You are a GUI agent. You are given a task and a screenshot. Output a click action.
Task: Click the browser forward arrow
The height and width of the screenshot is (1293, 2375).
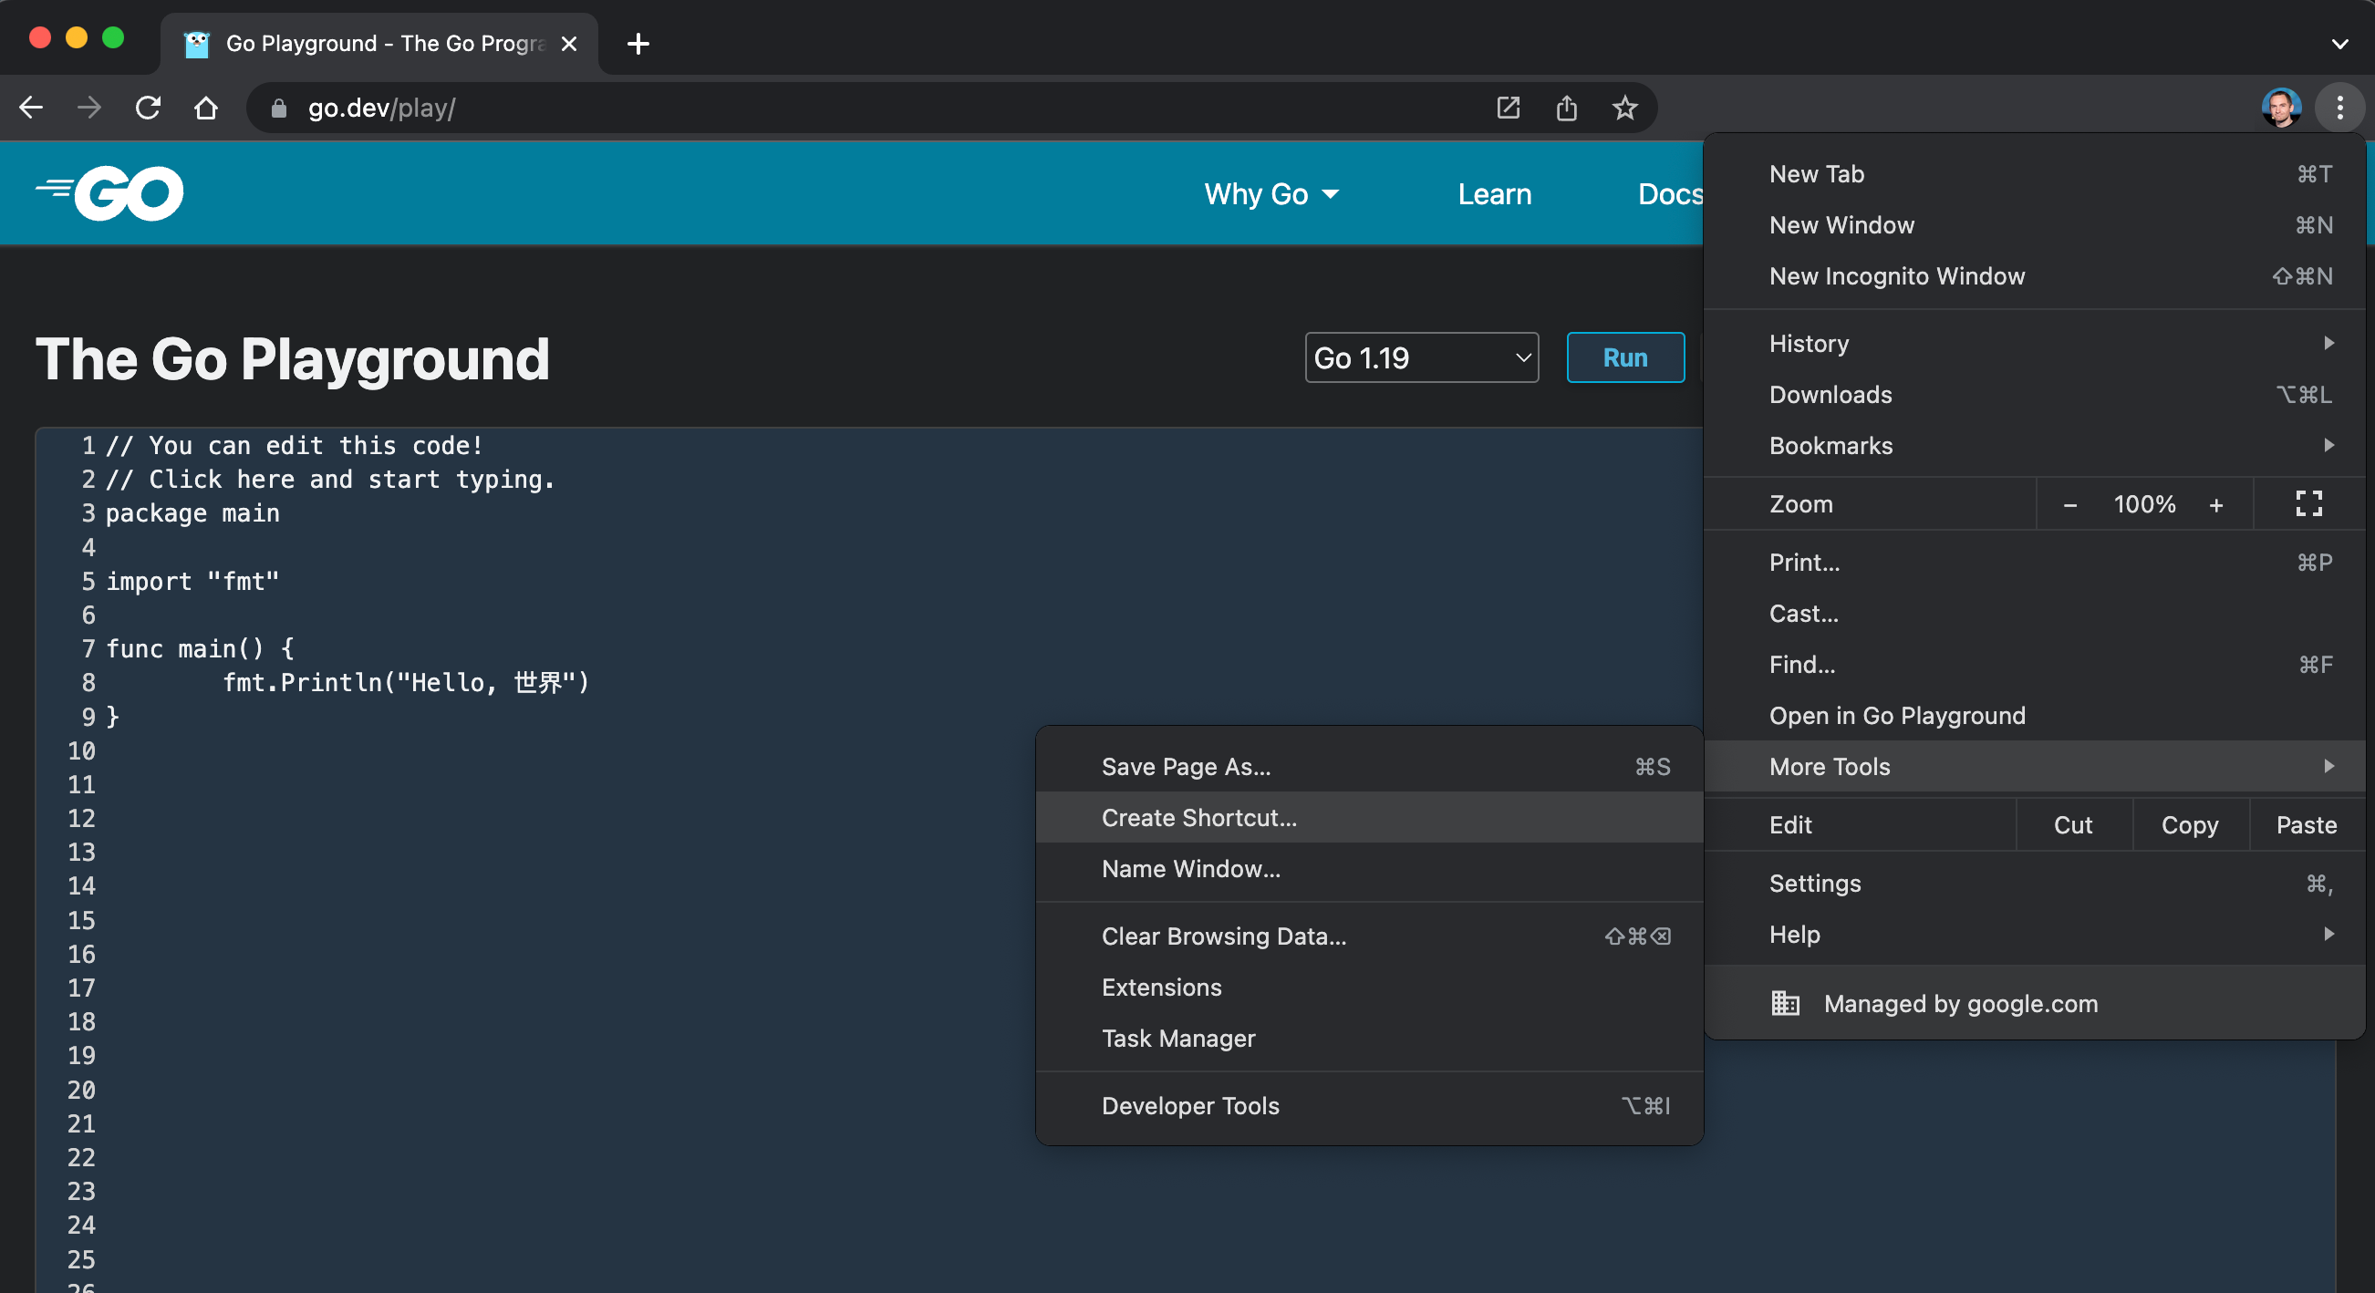click(x=89, y=108)
